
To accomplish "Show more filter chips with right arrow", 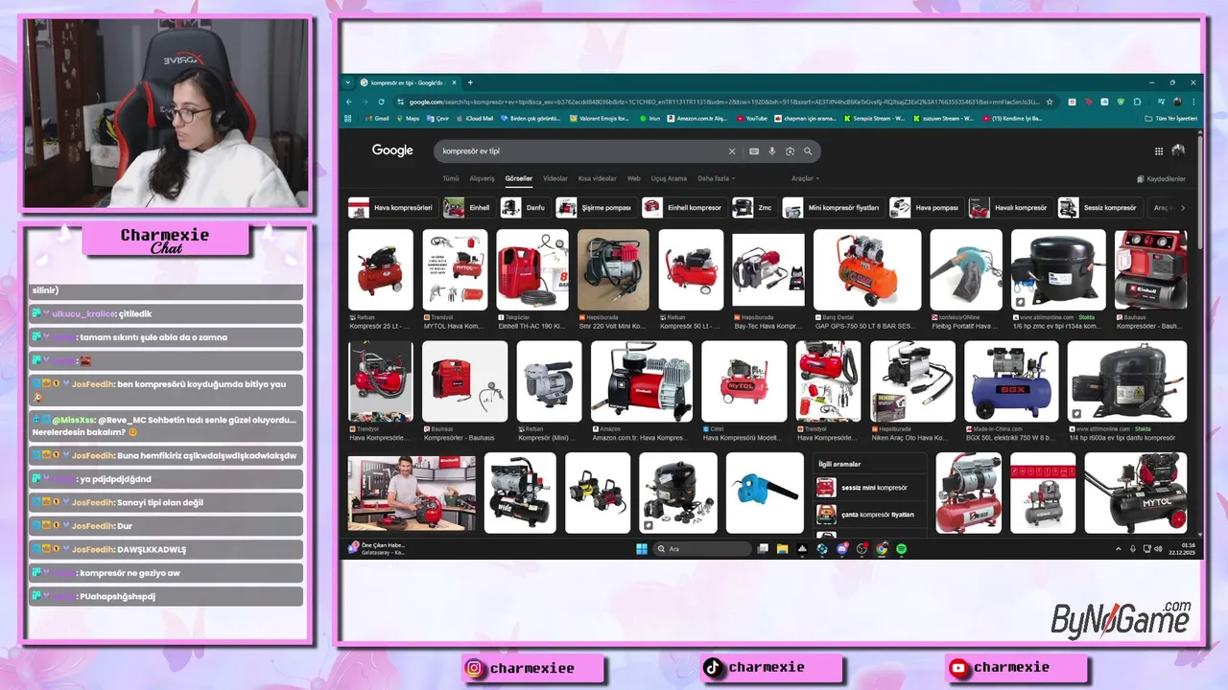I will pyautogui.click(x=1183, y=208).
